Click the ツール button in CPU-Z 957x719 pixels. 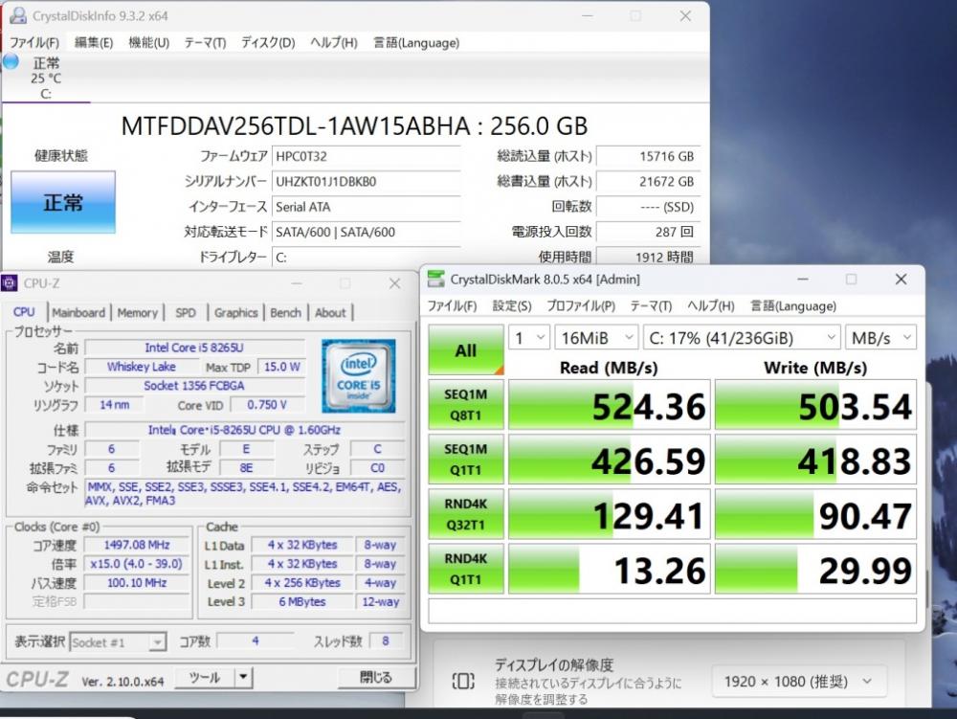(x=205, y=678)
